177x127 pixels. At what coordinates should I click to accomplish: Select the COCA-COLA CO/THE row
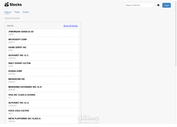[43, 112]
